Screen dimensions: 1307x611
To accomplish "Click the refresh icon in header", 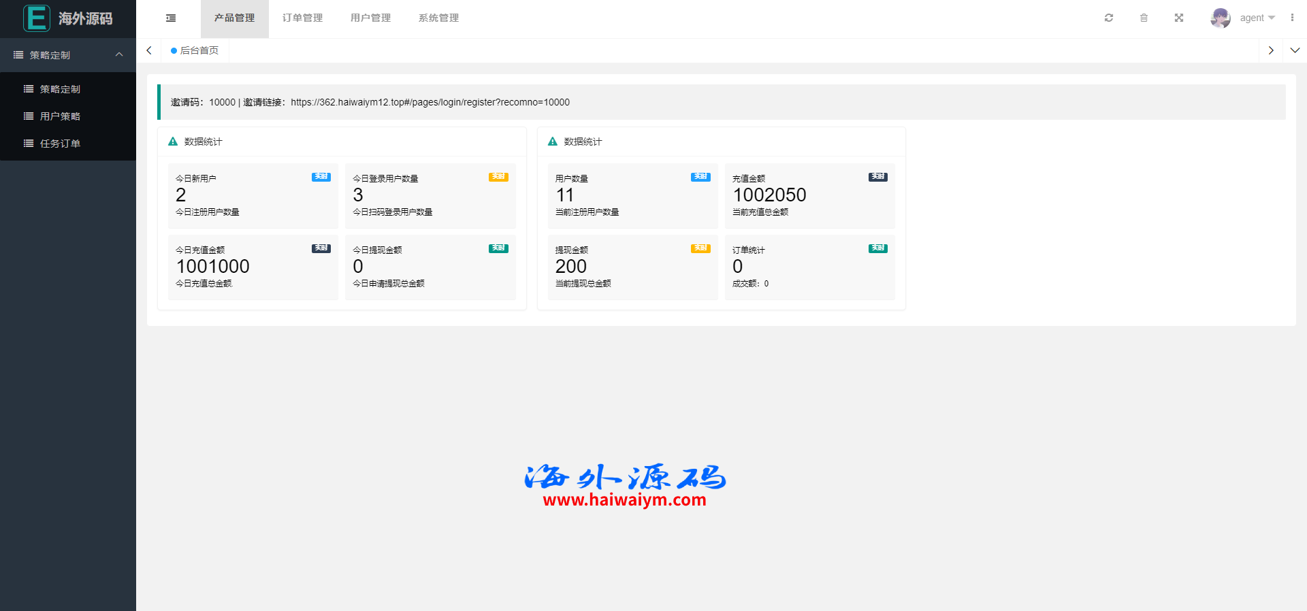I will click(x=1109, y=18).
